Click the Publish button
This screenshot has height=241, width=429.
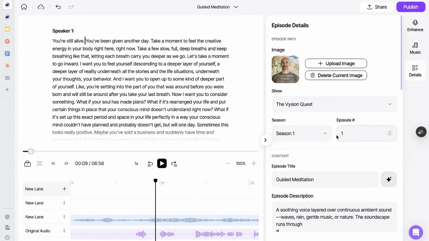coord(410,7)
